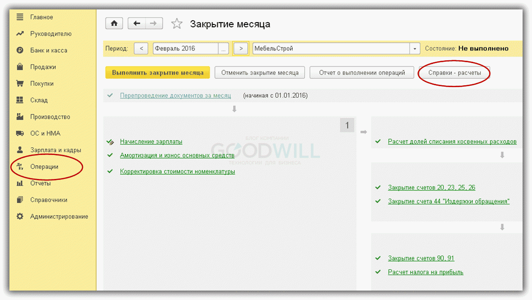This screenshot has height=300, width=532.
Task: Click the Производство factory icon
Action: click(x=20, y=117)
